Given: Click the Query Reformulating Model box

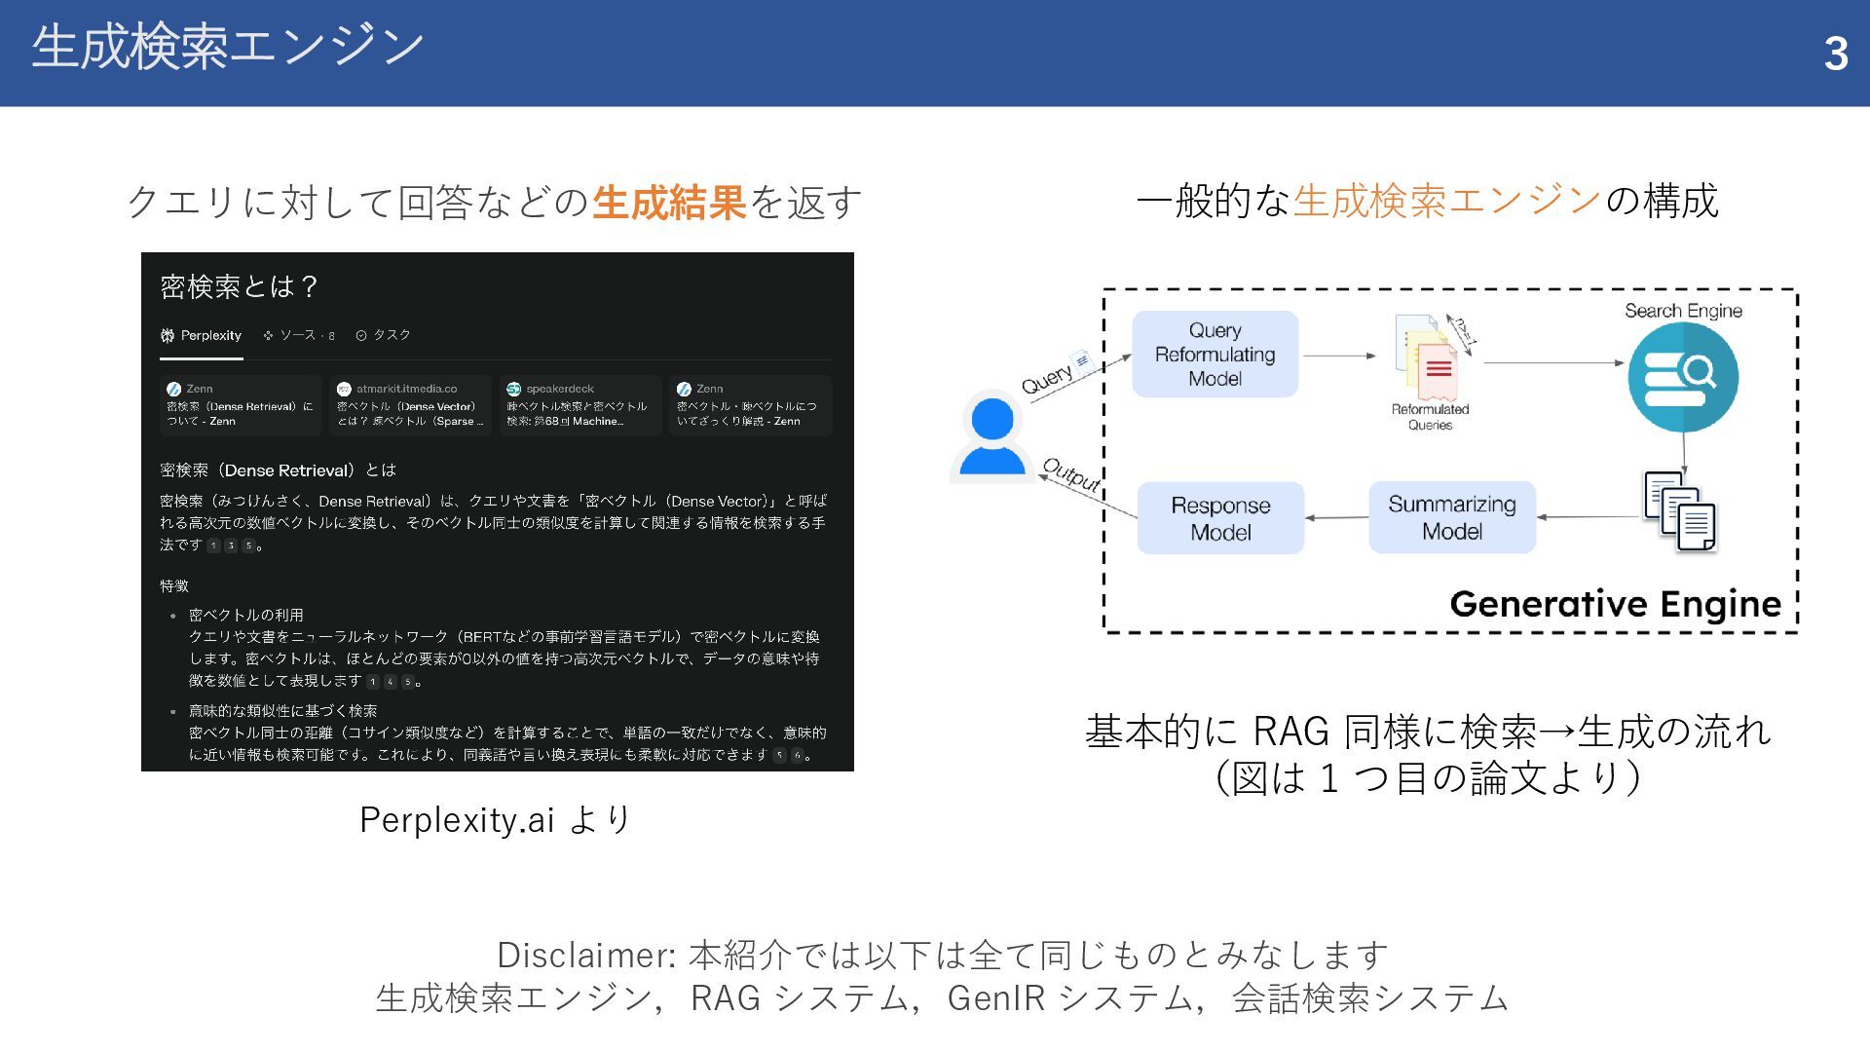Looking at the screenshot, I should [x=1215, y=355].
